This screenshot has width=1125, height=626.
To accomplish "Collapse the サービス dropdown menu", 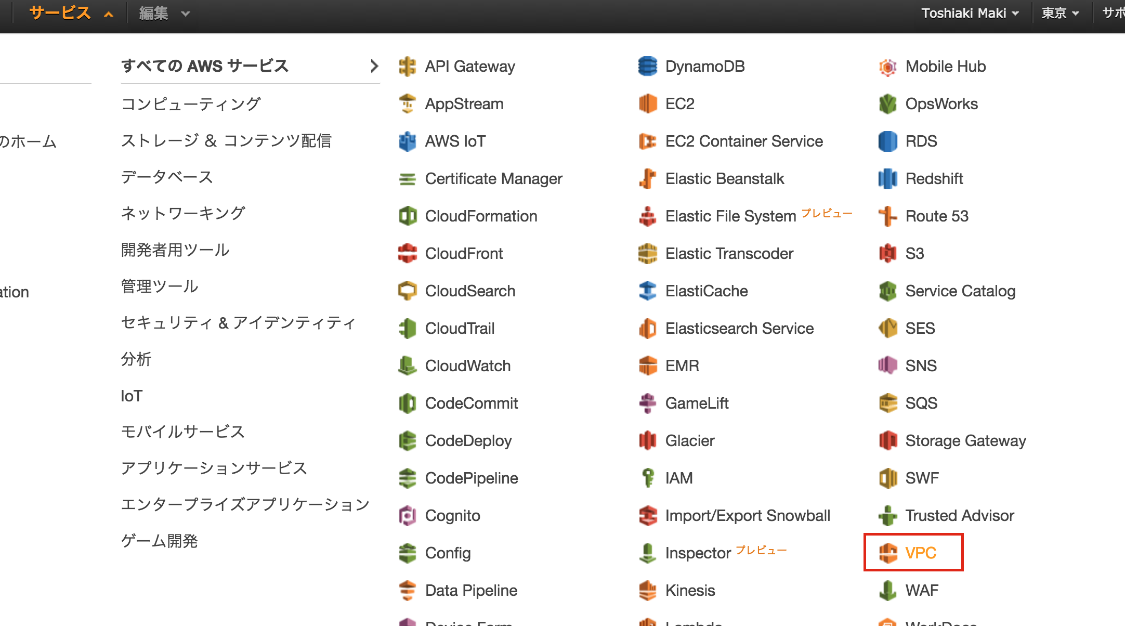I will click(71, 13).
